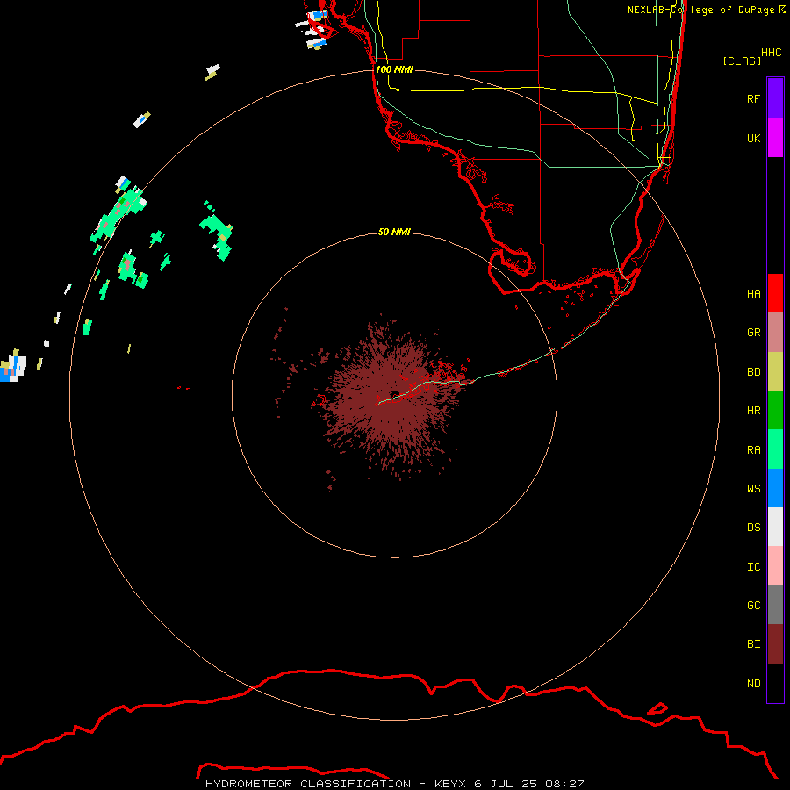
Task: Click the BD legend label
Action: click(x=754, y=372)
